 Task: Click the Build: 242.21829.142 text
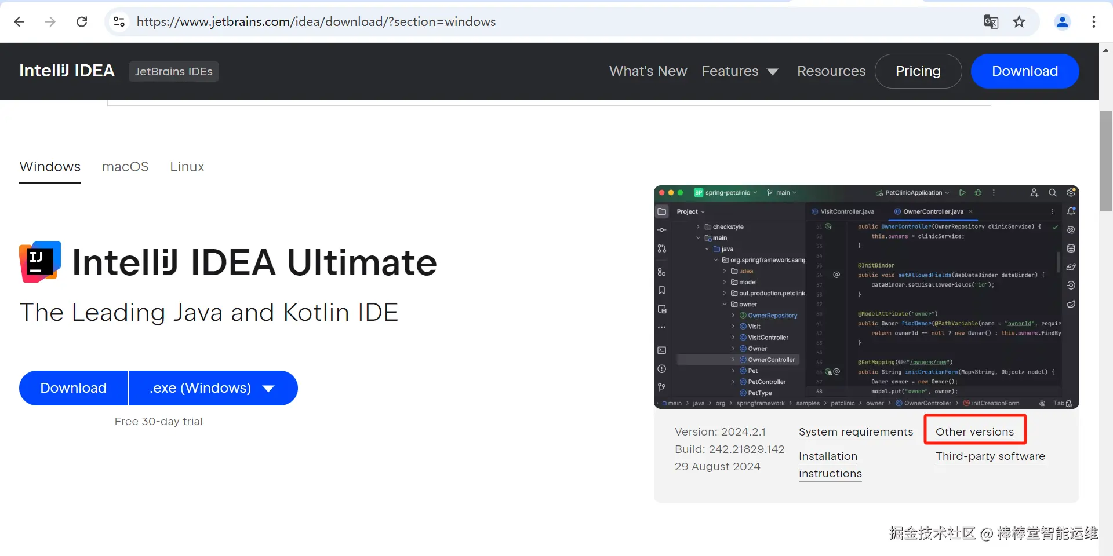click(729, 449)
